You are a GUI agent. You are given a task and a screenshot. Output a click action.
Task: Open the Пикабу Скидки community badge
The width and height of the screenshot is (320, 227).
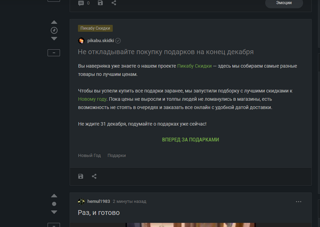[95, 28]
